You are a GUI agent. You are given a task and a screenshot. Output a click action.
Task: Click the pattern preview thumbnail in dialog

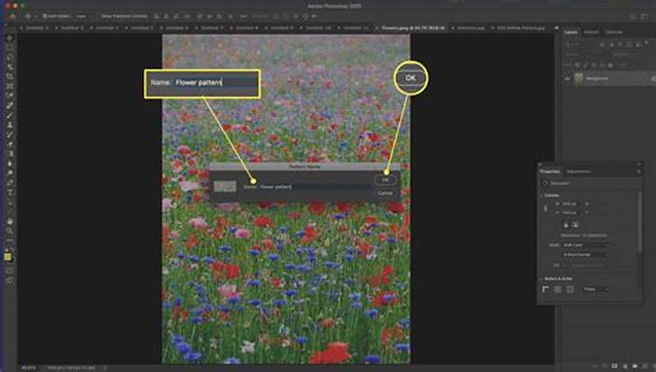tap(225, 187)
